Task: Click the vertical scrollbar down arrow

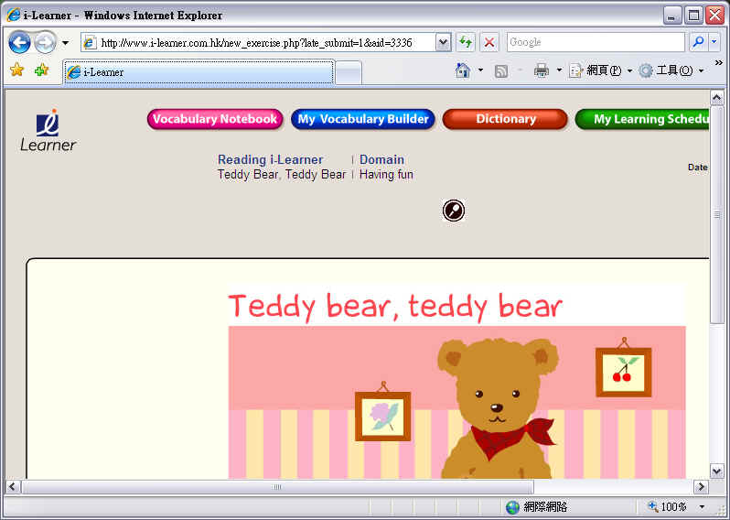Action: (716, 469)
